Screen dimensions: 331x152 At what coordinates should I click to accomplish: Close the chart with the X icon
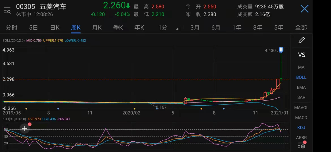[x=304, y=9]
